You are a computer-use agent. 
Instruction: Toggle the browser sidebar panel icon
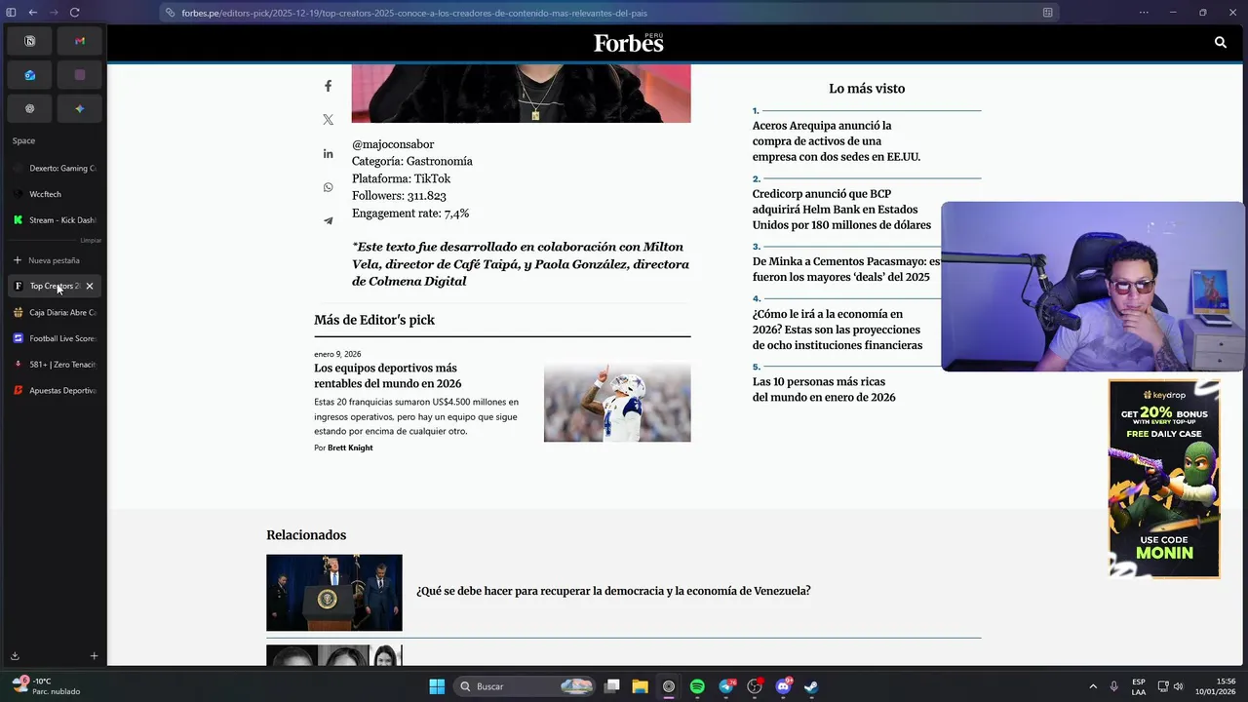pos(12,13)
